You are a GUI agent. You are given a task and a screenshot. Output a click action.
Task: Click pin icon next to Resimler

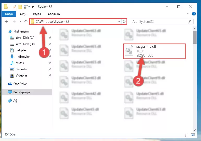[x=50, y=69]
